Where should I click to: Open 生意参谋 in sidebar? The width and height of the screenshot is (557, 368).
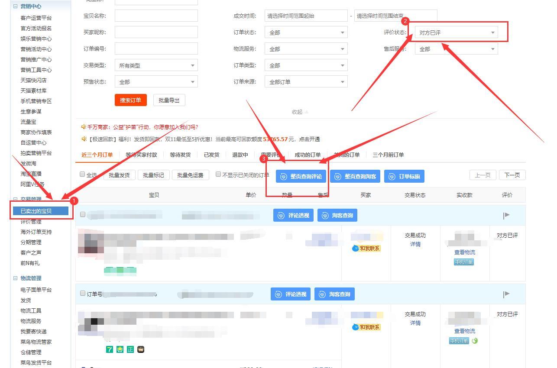31,111
